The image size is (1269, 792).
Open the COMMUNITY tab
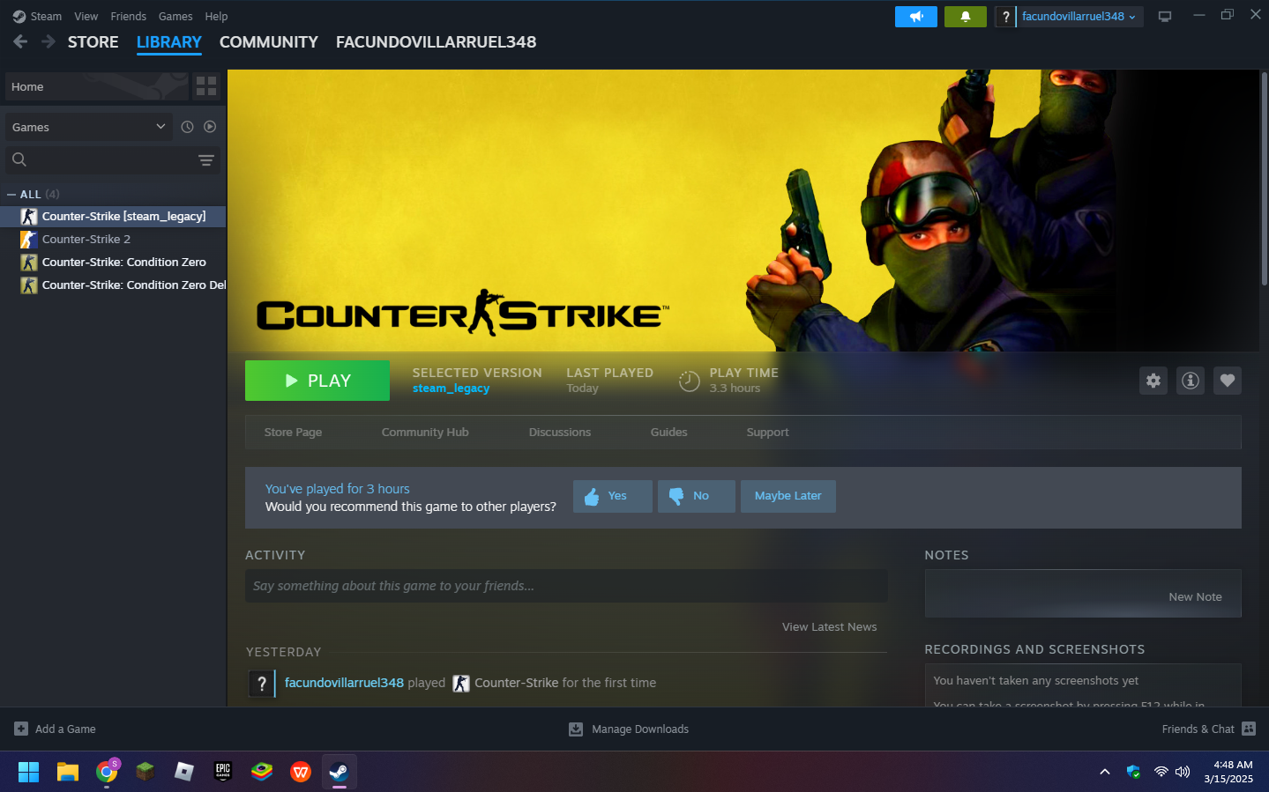pyautogui.click(x=268, y=42)
